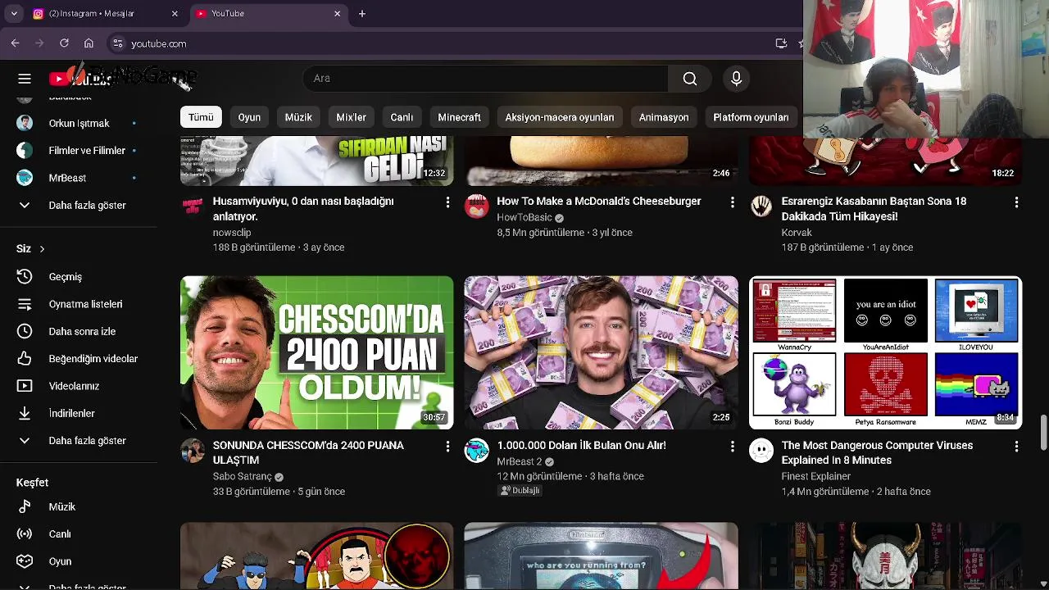Click the page vertical scrollbar thumb
This screenshot has height=590, width=1049.
pos(1043,433)
